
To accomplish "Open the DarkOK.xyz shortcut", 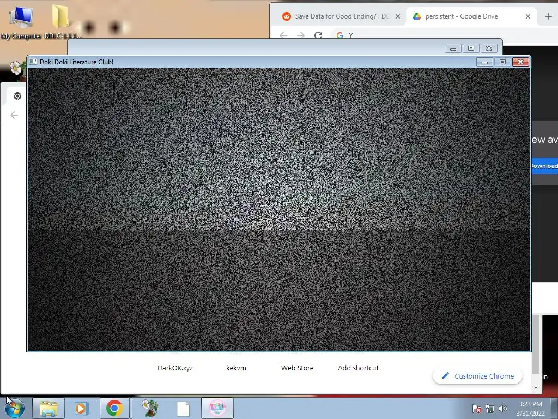I will (x=175, y=368).
